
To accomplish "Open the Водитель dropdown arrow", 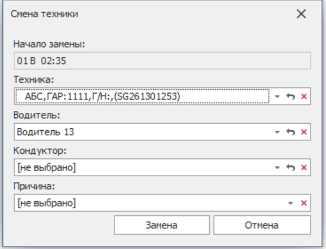I will (x=278, y=132).
